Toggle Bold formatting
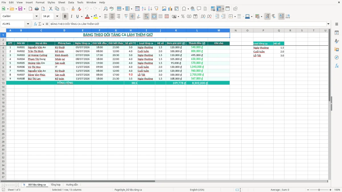 pyautogui.click(x=65, y=16)
